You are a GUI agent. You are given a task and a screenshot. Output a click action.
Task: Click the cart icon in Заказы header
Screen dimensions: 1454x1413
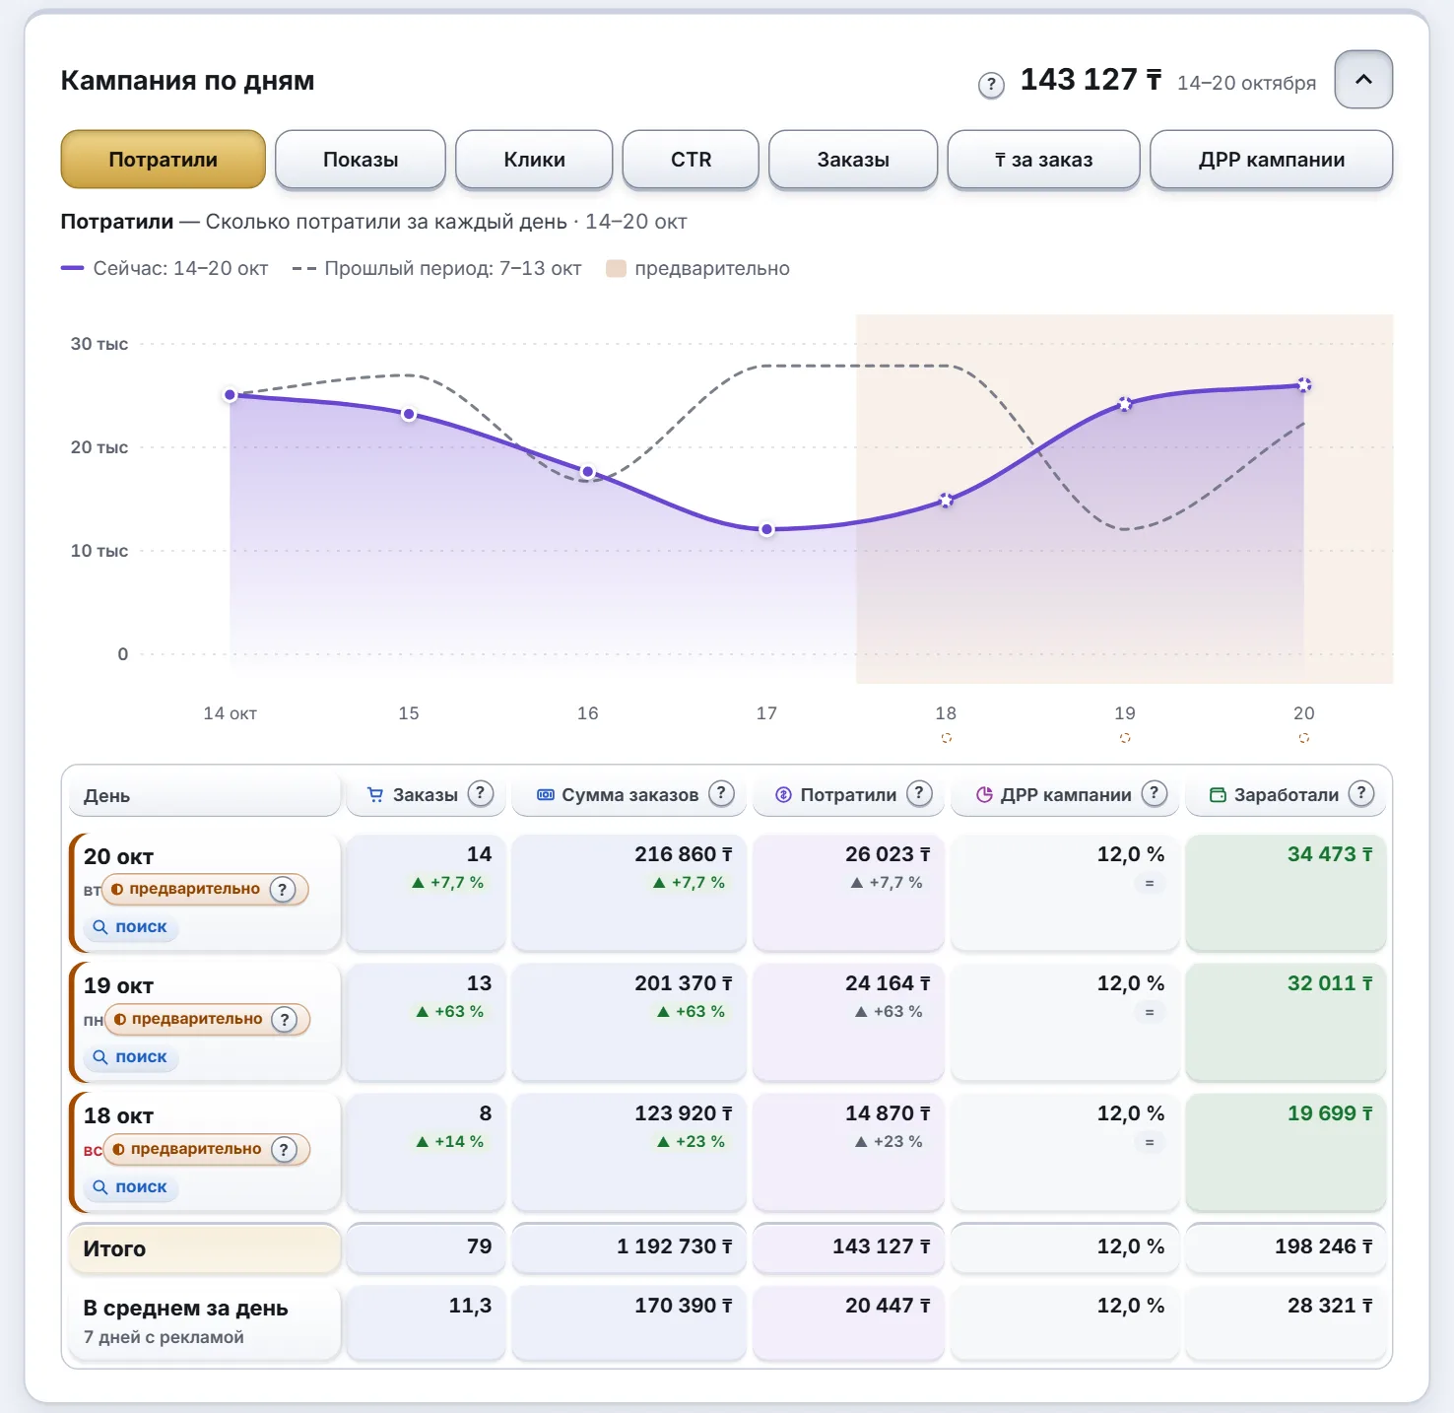click(375, 794)
